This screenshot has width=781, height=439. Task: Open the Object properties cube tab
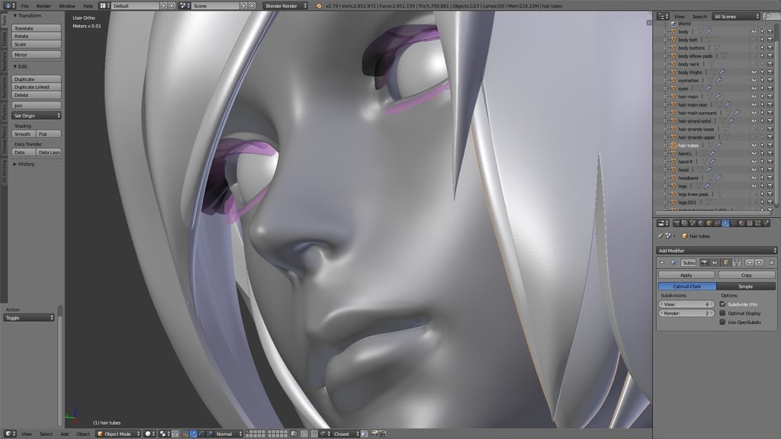709,223
